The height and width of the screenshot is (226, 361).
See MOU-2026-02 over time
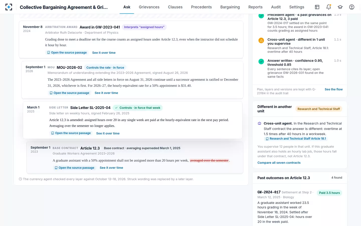tap(106, 93)
